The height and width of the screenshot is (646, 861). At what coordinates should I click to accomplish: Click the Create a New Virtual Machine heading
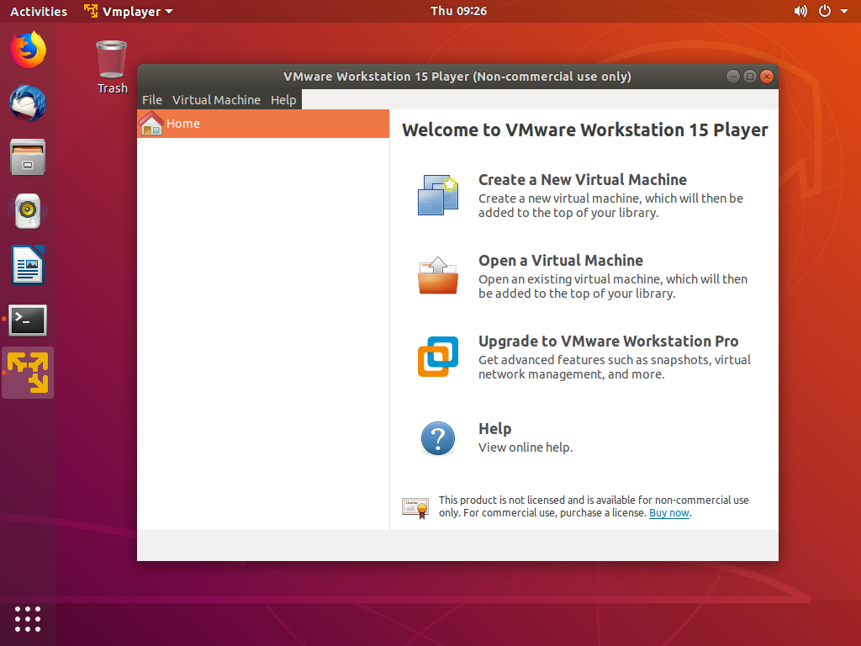[x=582, y=179]
